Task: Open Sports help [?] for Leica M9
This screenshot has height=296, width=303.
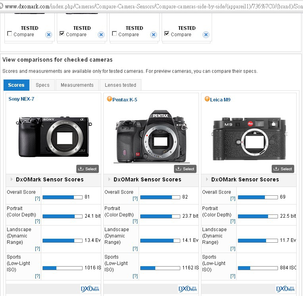Action: pyautogui.click(x=233, y=276)
